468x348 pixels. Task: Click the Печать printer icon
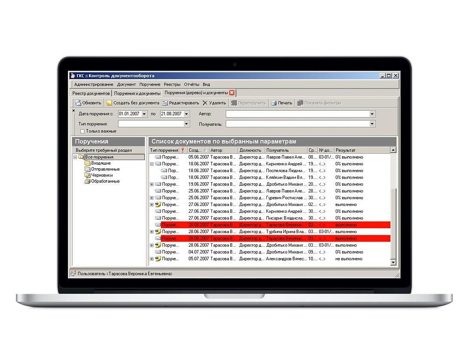point(274,103)
